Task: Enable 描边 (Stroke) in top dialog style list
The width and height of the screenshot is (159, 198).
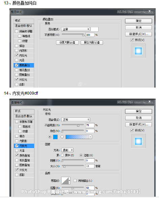Action: pyautogui.click(x=17, y=46)
